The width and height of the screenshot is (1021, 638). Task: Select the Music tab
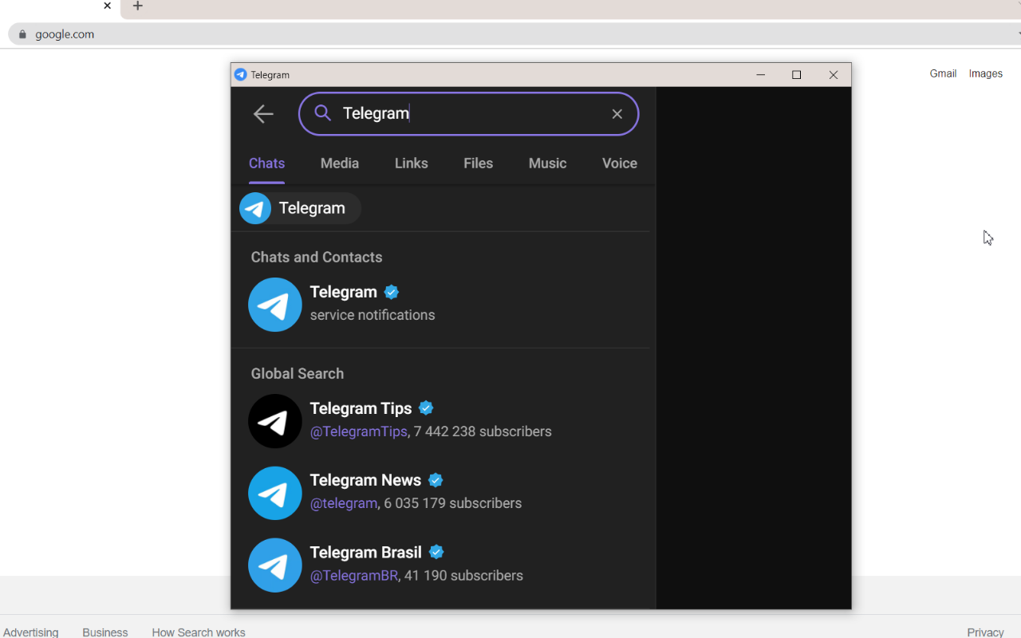point(547,163)
